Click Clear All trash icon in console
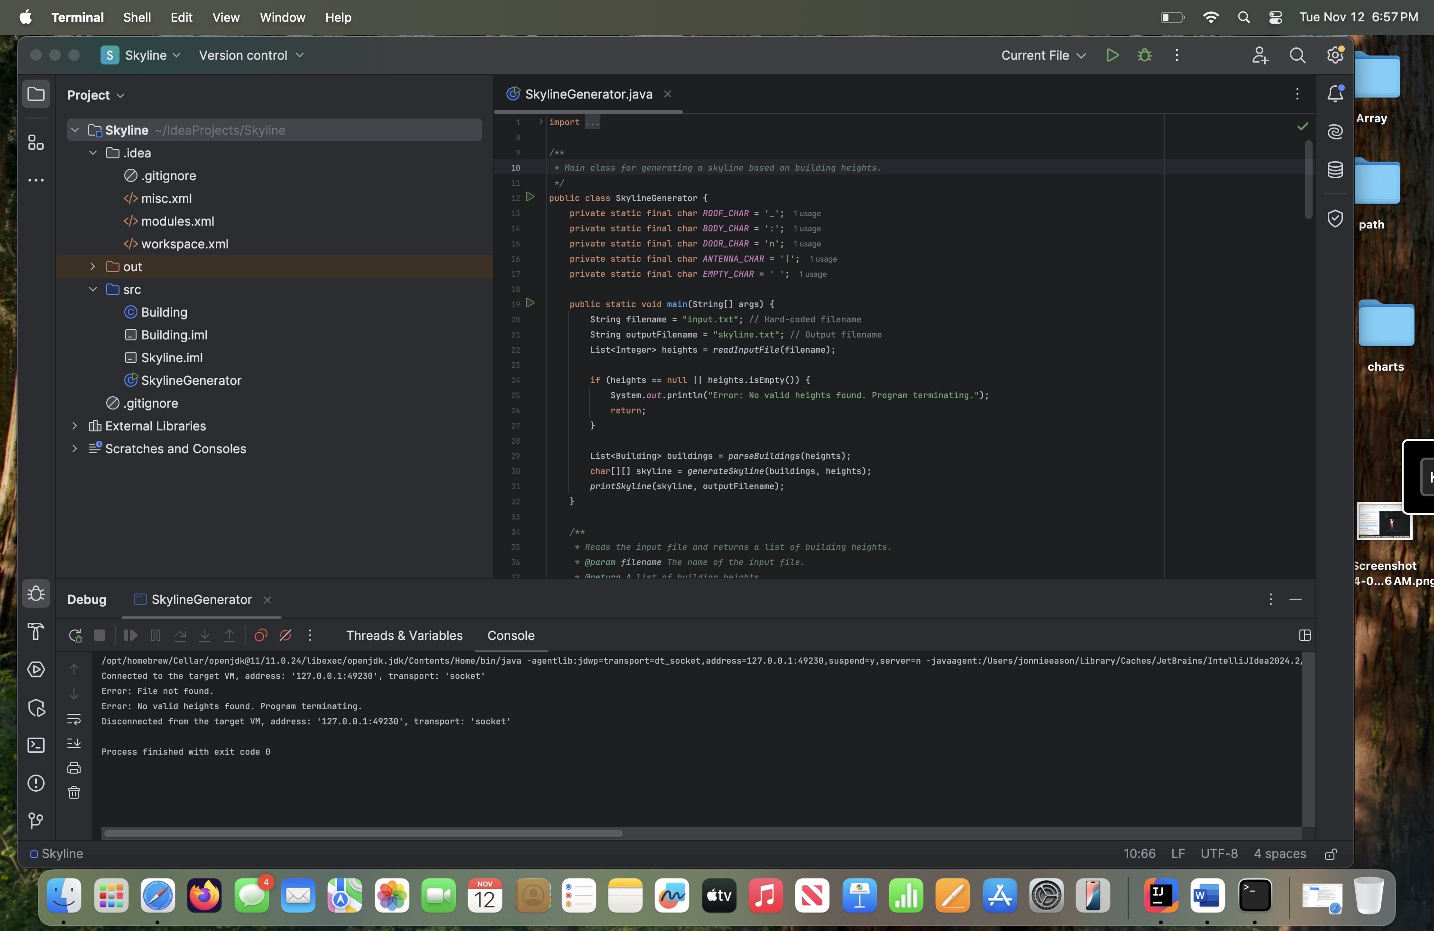The height and width of the screenshot is (931, 1434). pos(74,793)
